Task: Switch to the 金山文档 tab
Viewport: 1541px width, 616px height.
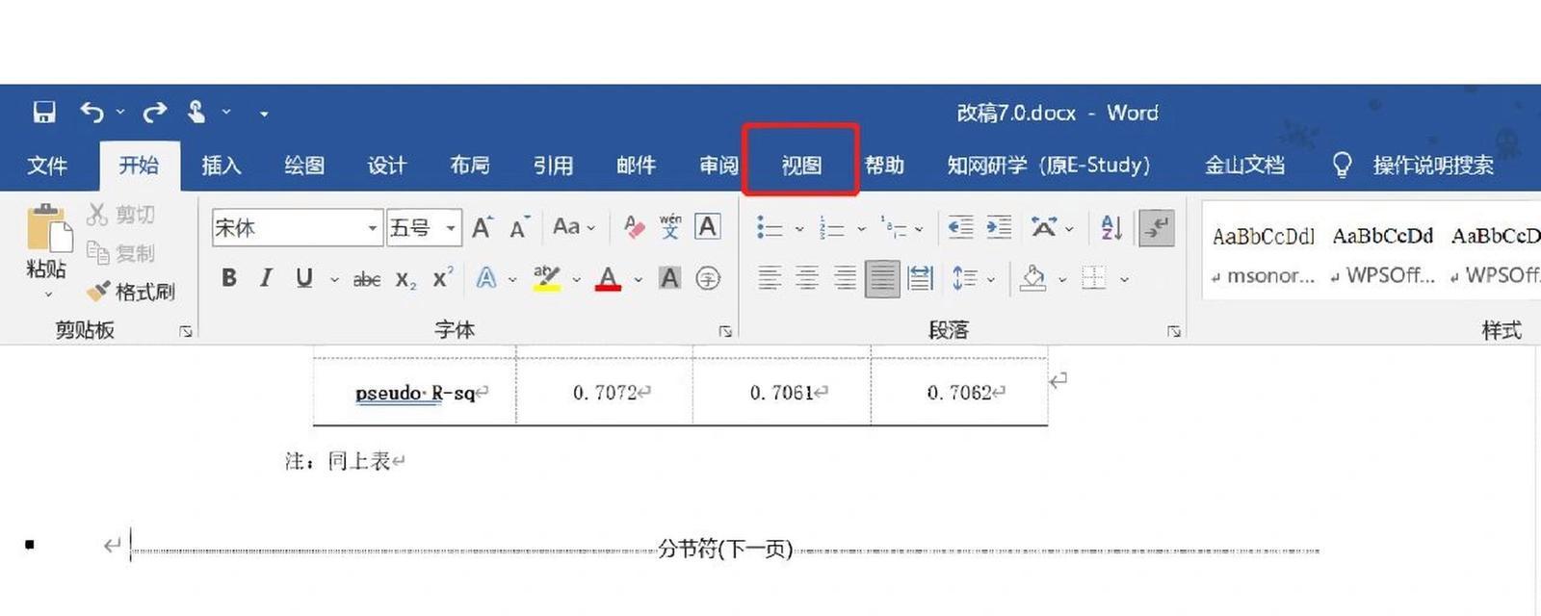Action: pyautogui.click(x=1245, y=166)
